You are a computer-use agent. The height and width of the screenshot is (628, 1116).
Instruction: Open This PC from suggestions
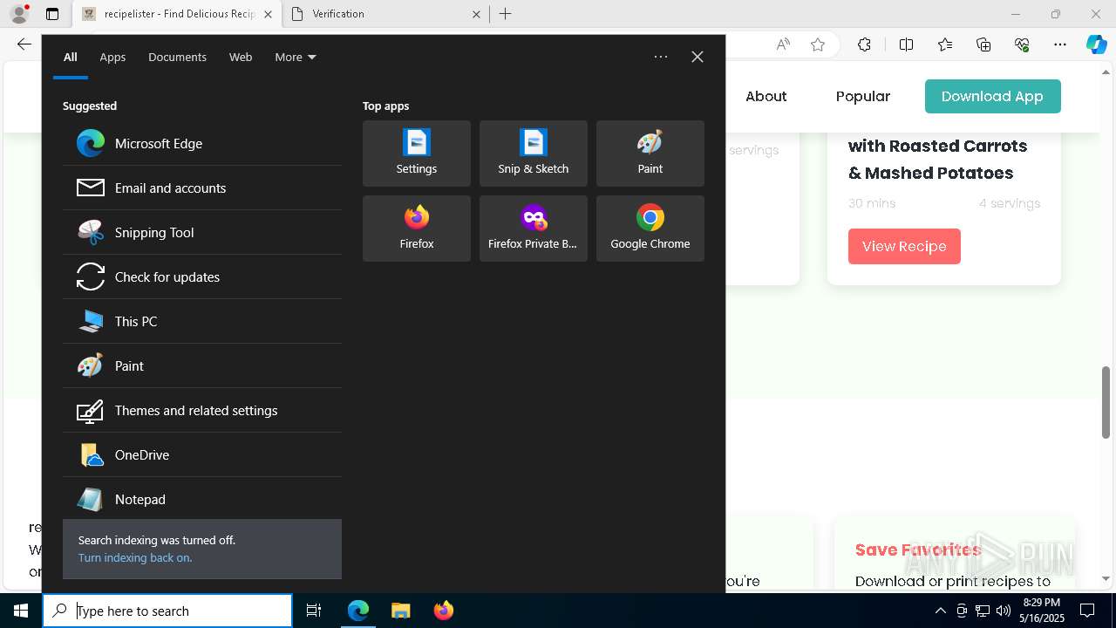[202, 321]
